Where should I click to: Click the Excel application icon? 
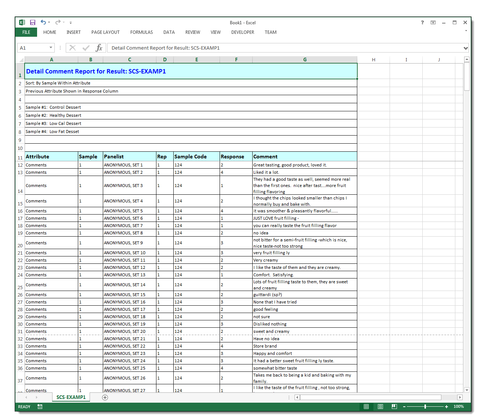(22, 22)
